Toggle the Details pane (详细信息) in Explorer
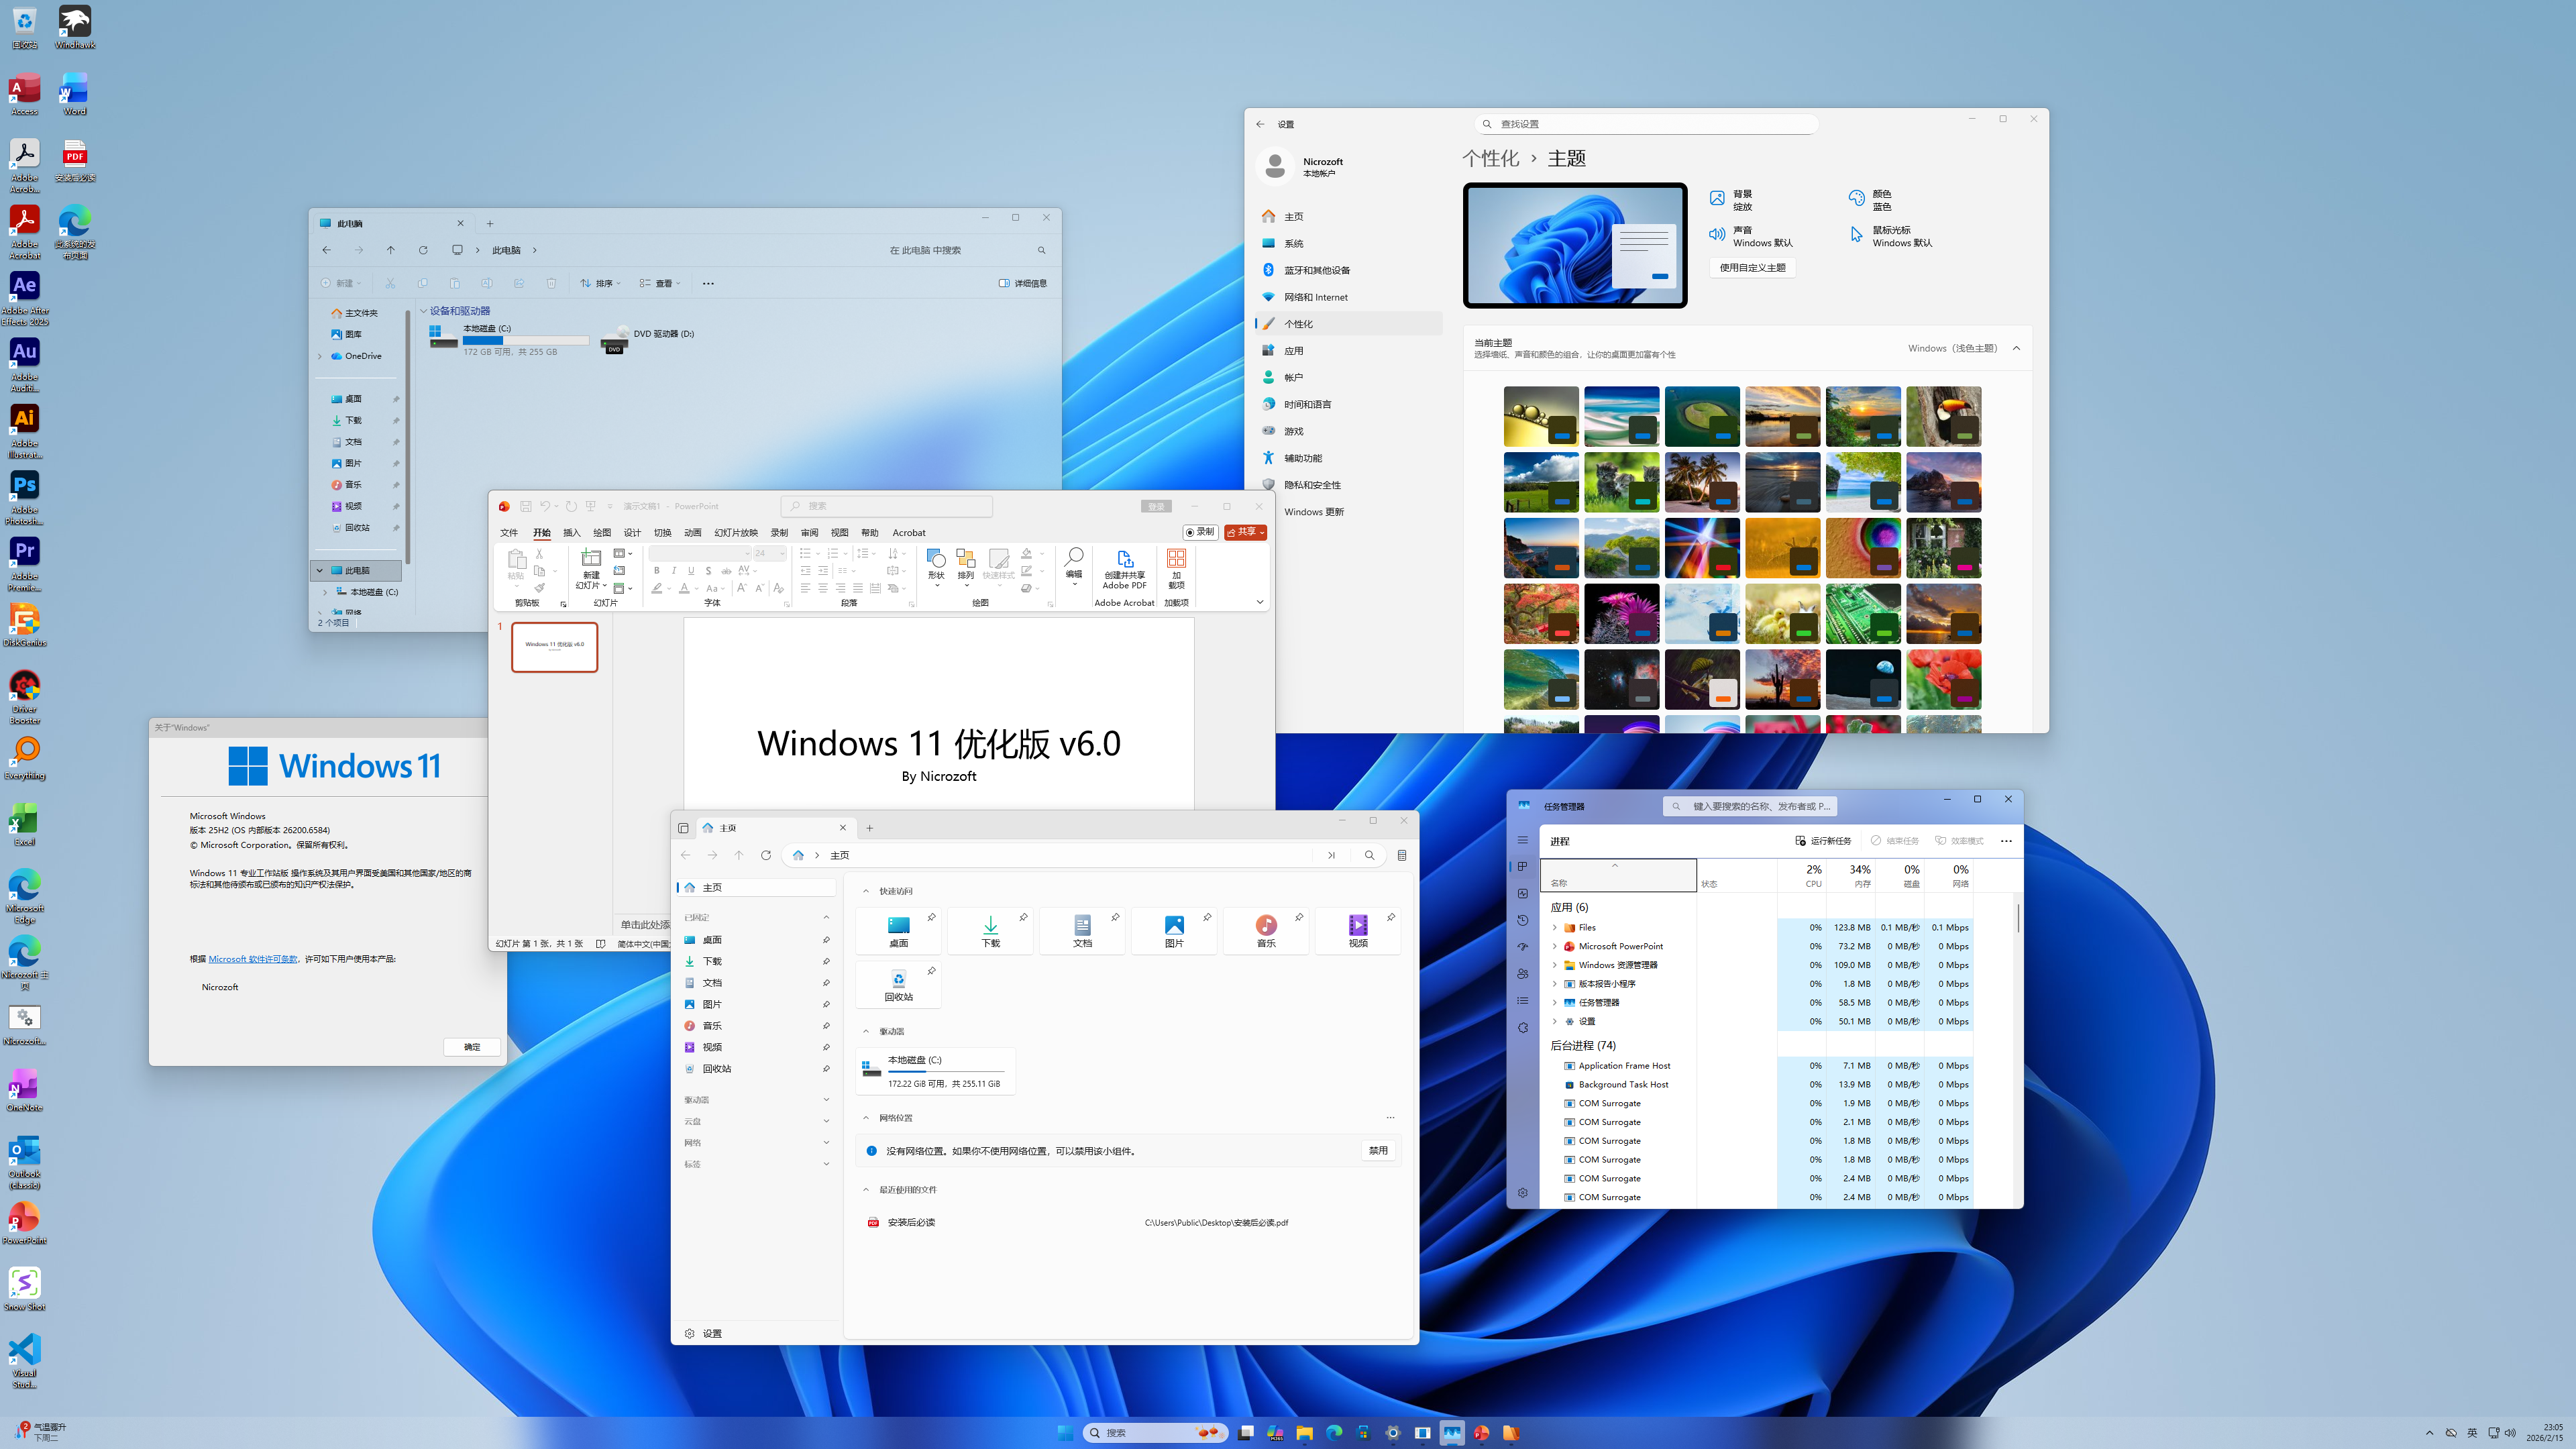This screenshot has height=1449, width=2576. pyautogui.click(x=1022, y=283)
